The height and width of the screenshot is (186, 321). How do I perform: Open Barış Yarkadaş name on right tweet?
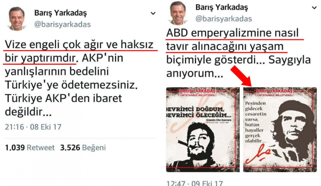click(x=221, y=7)
